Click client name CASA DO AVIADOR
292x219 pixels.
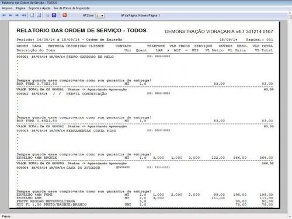tap(84, 168)
